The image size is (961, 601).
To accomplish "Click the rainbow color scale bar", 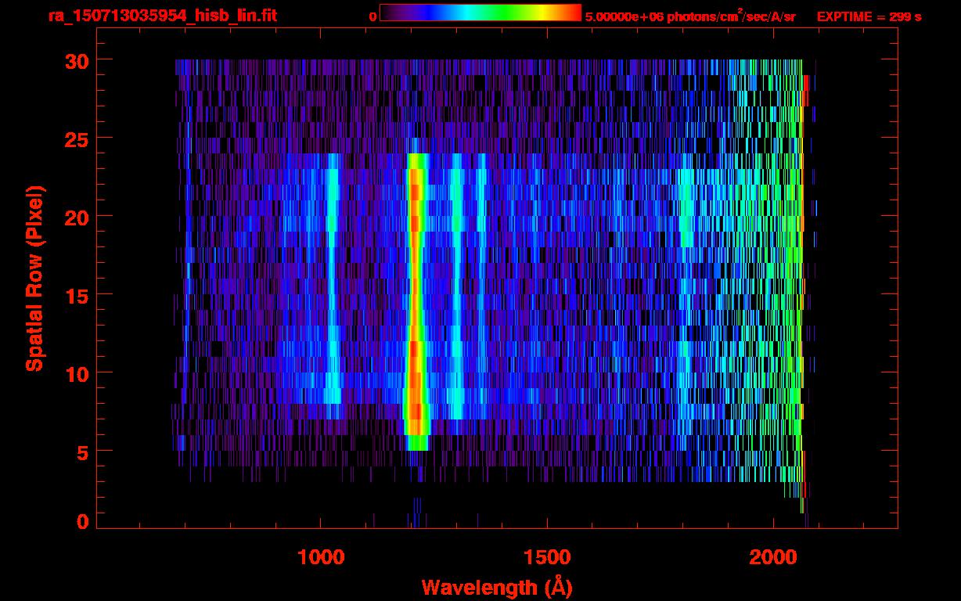I will point(480,13).
